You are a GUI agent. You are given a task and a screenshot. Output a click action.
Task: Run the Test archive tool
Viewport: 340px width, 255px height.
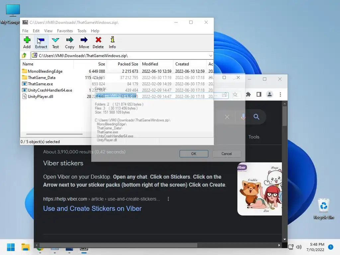[x=55, y=42]
